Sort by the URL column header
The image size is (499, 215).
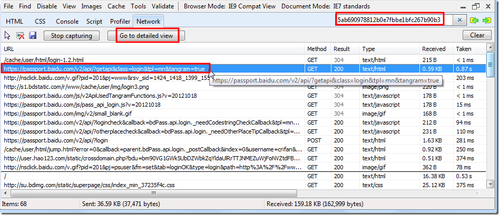pyautogui.click(x=153, y=49)
